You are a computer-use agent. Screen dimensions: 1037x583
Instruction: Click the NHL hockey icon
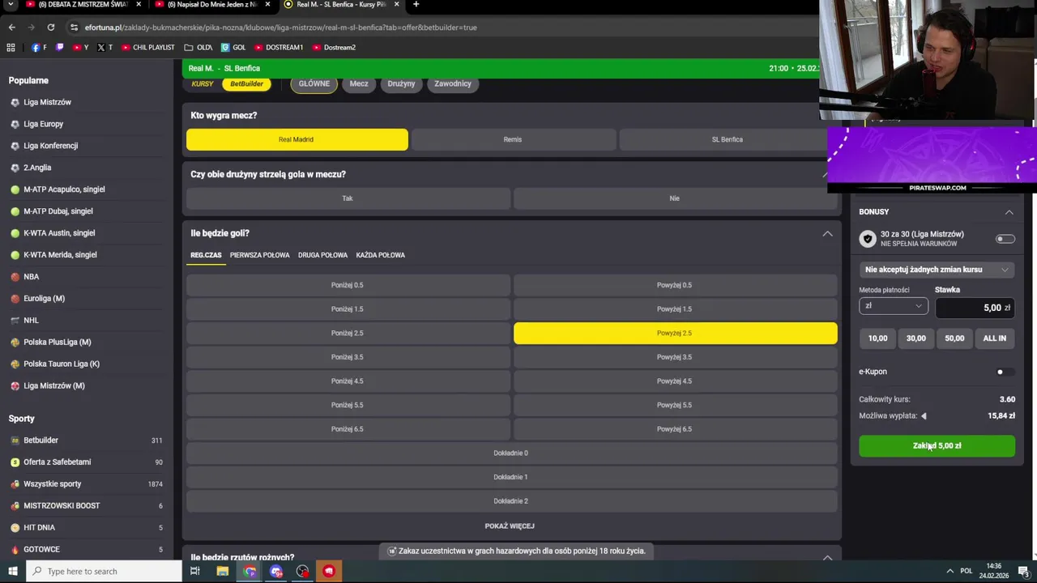15,321
